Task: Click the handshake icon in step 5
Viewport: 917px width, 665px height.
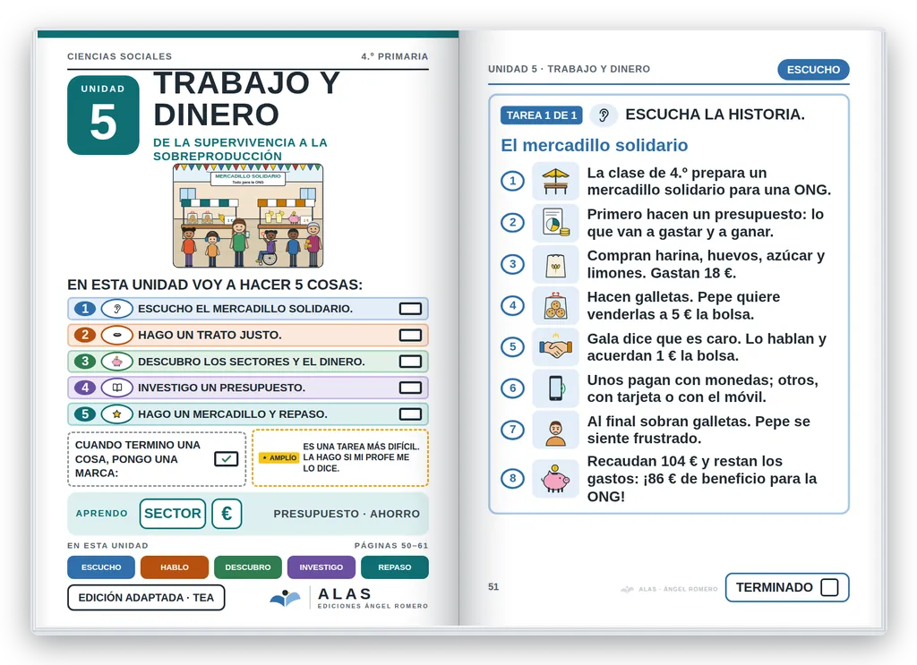Action: [x=555, y=347]
